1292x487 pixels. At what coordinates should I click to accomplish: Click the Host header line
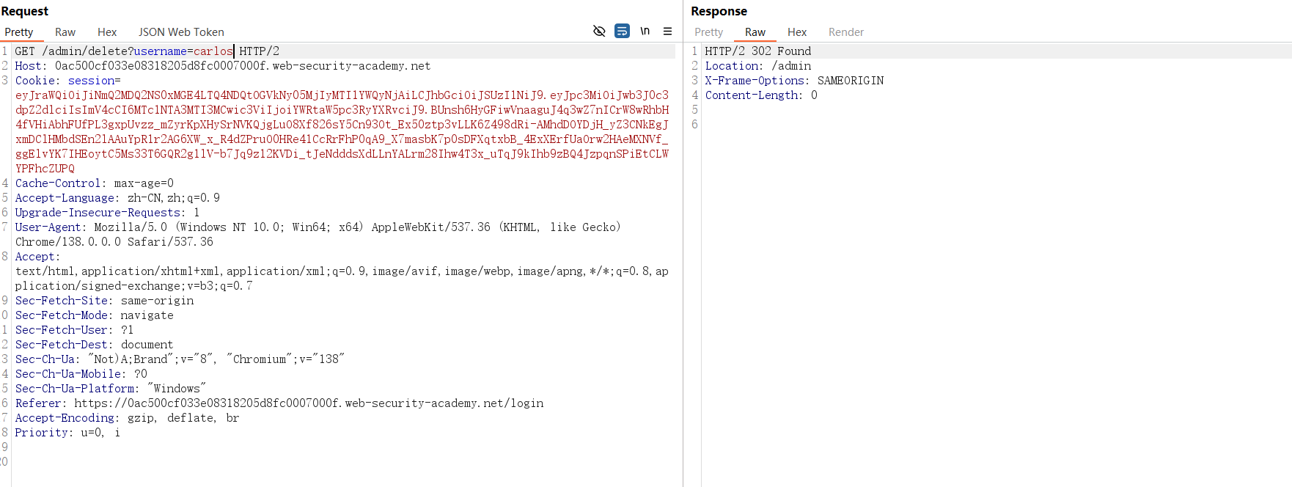coord(223,66)
